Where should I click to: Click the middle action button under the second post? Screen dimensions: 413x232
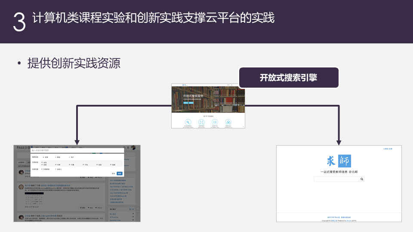90,208
